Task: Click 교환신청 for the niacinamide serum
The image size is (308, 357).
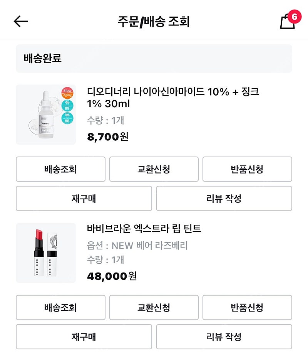Action: [154, 169]
